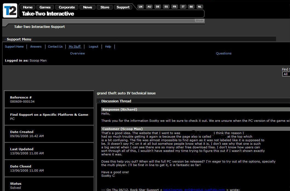This screenshot has width=290, height=191.
Task: Click the Rock Star Support email address link
Action: tap(194, 190)
